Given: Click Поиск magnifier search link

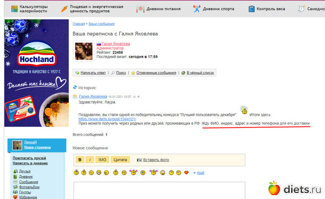Looking at the screenshot, I should (121, 73).
